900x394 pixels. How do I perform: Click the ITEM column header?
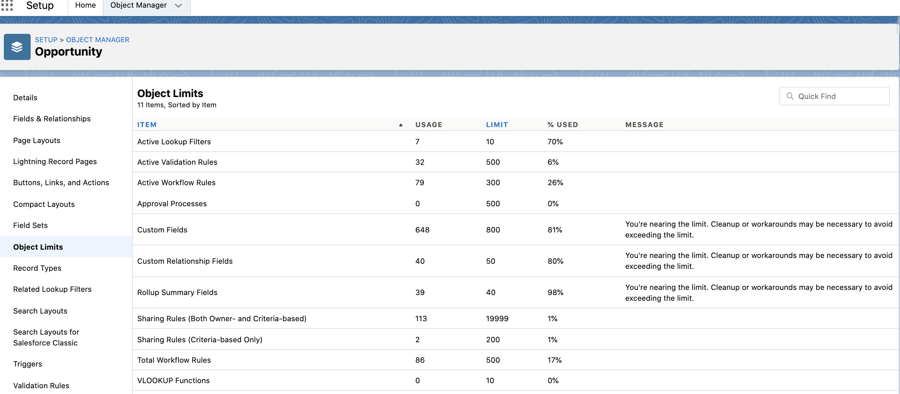tap(147, 125)
